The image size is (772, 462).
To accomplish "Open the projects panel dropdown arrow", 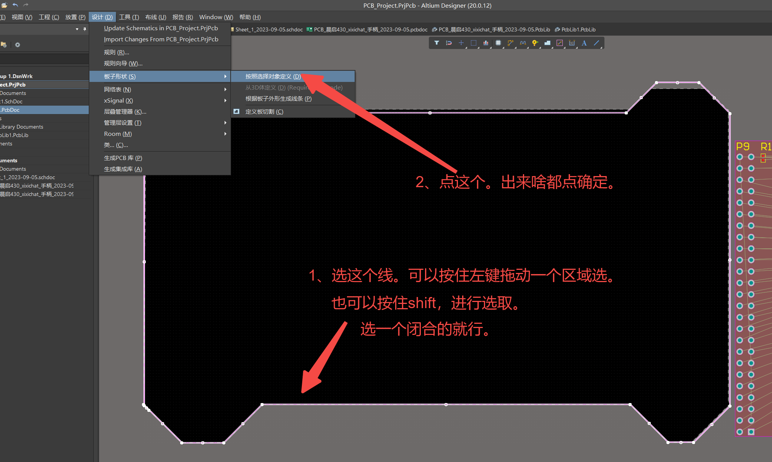I will coord(77,29).
